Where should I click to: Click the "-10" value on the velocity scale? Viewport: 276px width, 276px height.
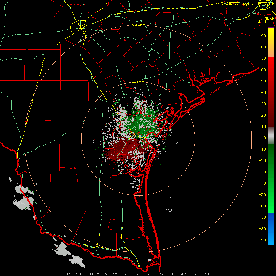(262, 149)
